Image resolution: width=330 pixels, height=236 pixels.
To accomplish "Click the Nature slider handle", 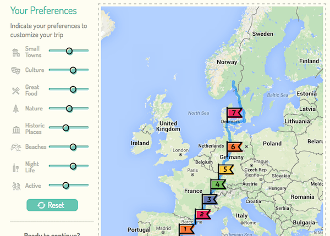I will [69, 109].
